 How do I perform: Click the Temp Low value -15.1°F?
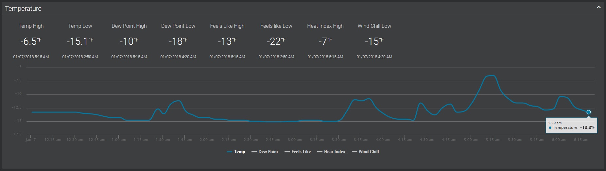pyautogui.click(x=80, y=42)
